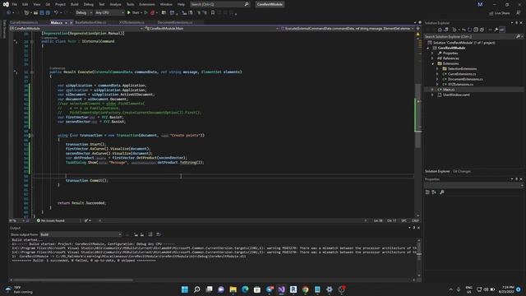Open the Extensions menu
Image resolution: width=526 pixels, height=296 pixels.
point(147,4)
